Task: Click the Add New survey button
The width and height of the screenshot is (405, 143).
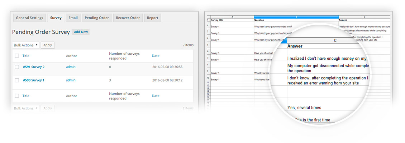Action: coord(81,32)
